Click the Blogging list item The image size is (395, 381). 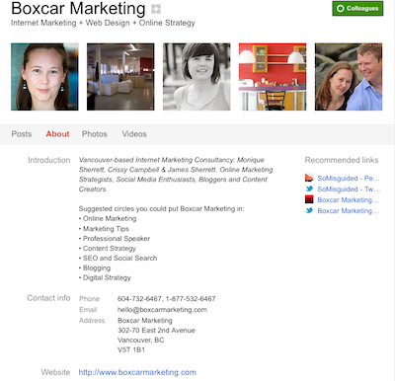click(95, 268)
